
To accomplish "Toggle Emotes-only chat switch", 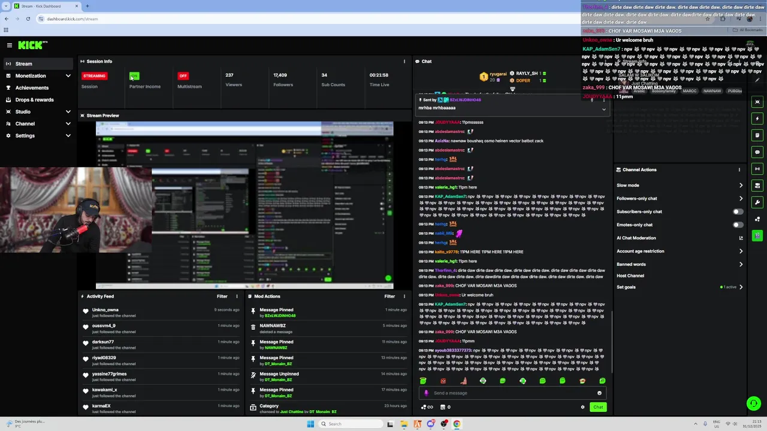I will (738, 224).
